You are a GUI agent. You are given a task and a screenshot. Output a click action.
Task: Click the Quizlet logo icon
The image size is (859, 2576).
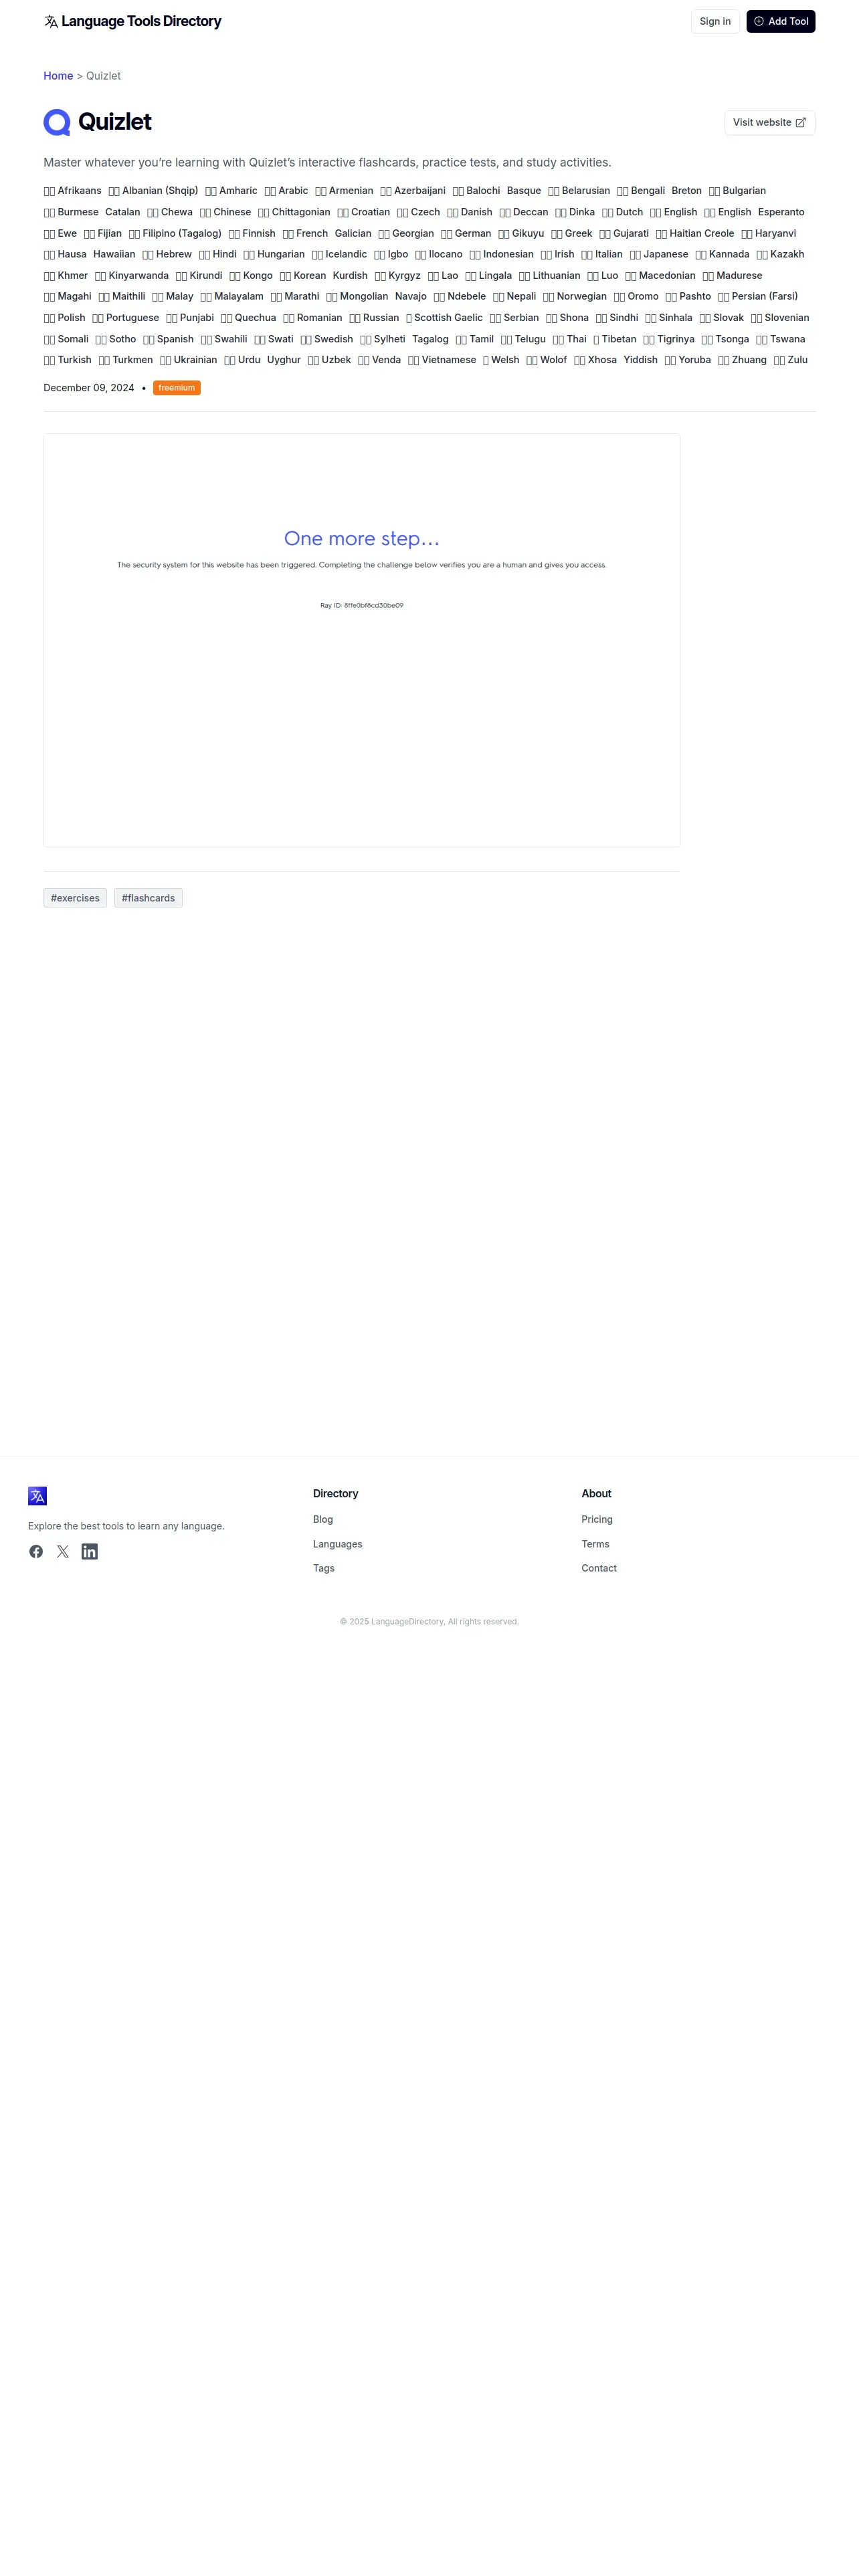[57, 122]
